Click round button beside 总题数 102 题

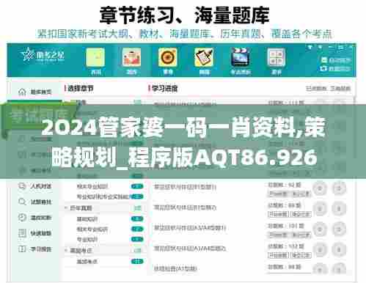[320, 250]
